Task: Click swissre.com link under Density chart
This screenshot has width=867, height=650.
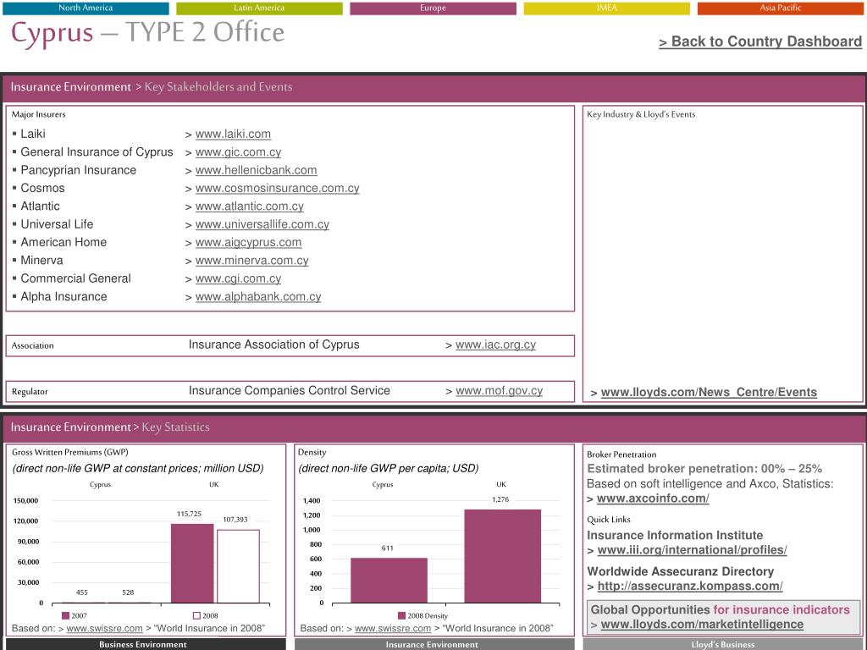Action: (x=393, y=629)
